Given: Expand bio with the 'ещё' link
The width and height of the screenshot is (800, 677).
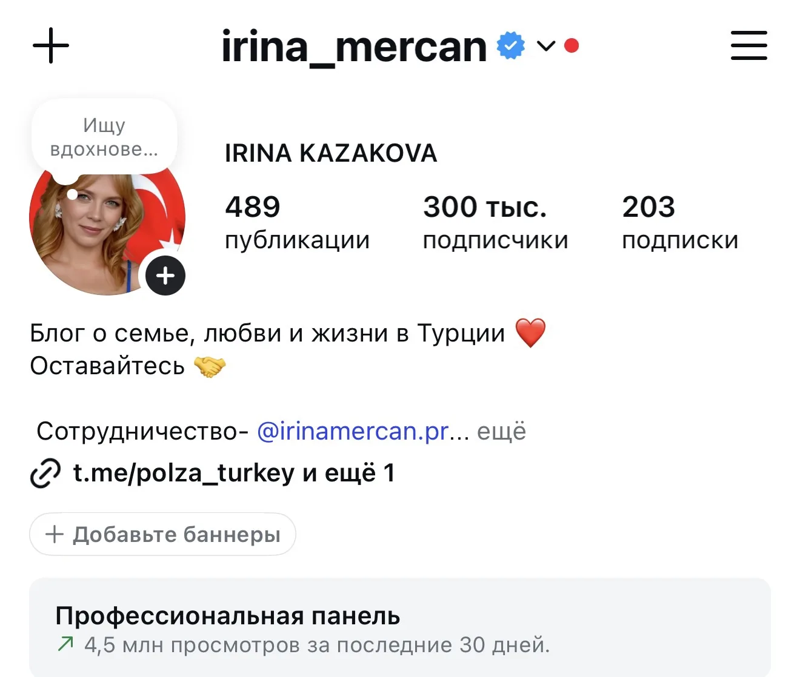Looking at the screenshot, I should 502,431.
